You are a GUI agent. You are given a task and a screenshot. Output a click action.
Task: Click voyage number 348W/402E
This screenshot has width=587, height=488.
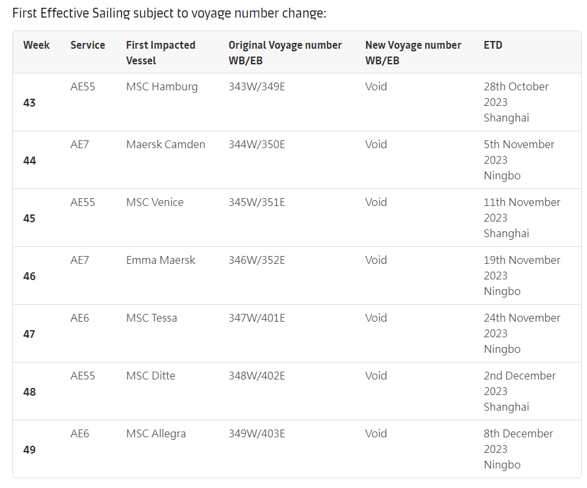pyautogui.click(x=257, y=376)
